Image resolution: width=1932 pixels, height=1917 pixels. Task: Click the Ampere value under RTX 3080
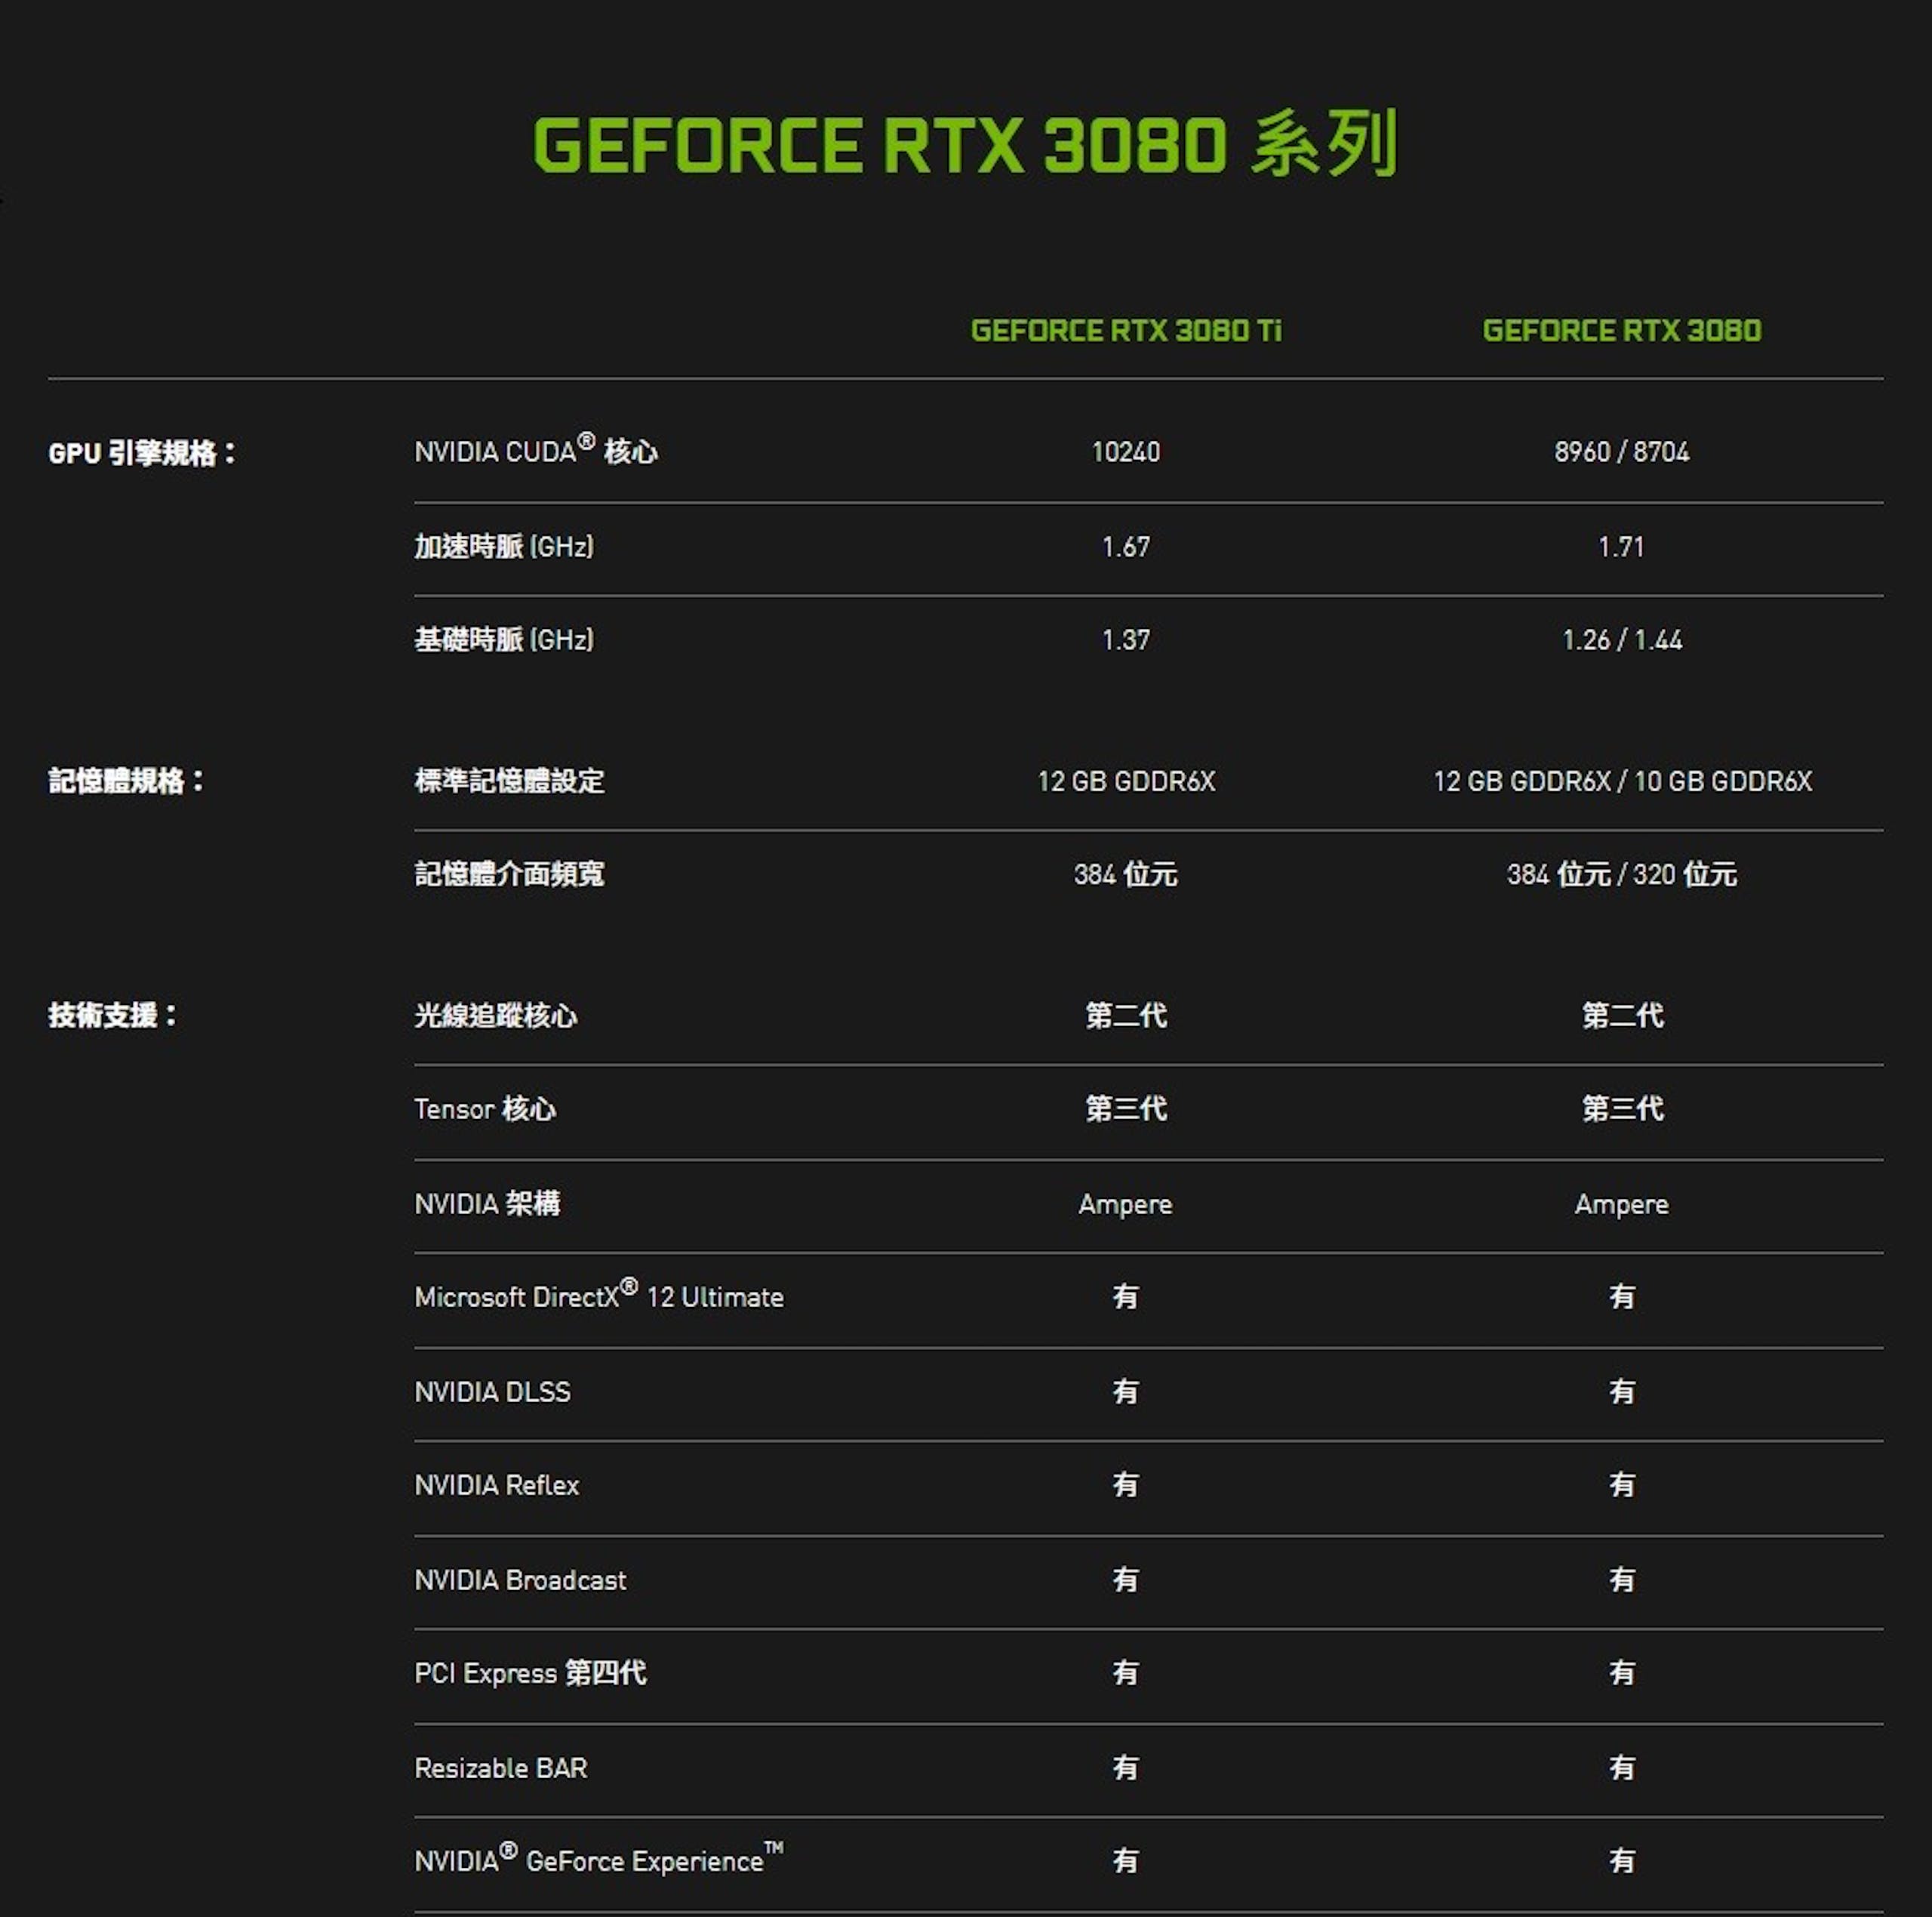[x=1622, y=1204]
